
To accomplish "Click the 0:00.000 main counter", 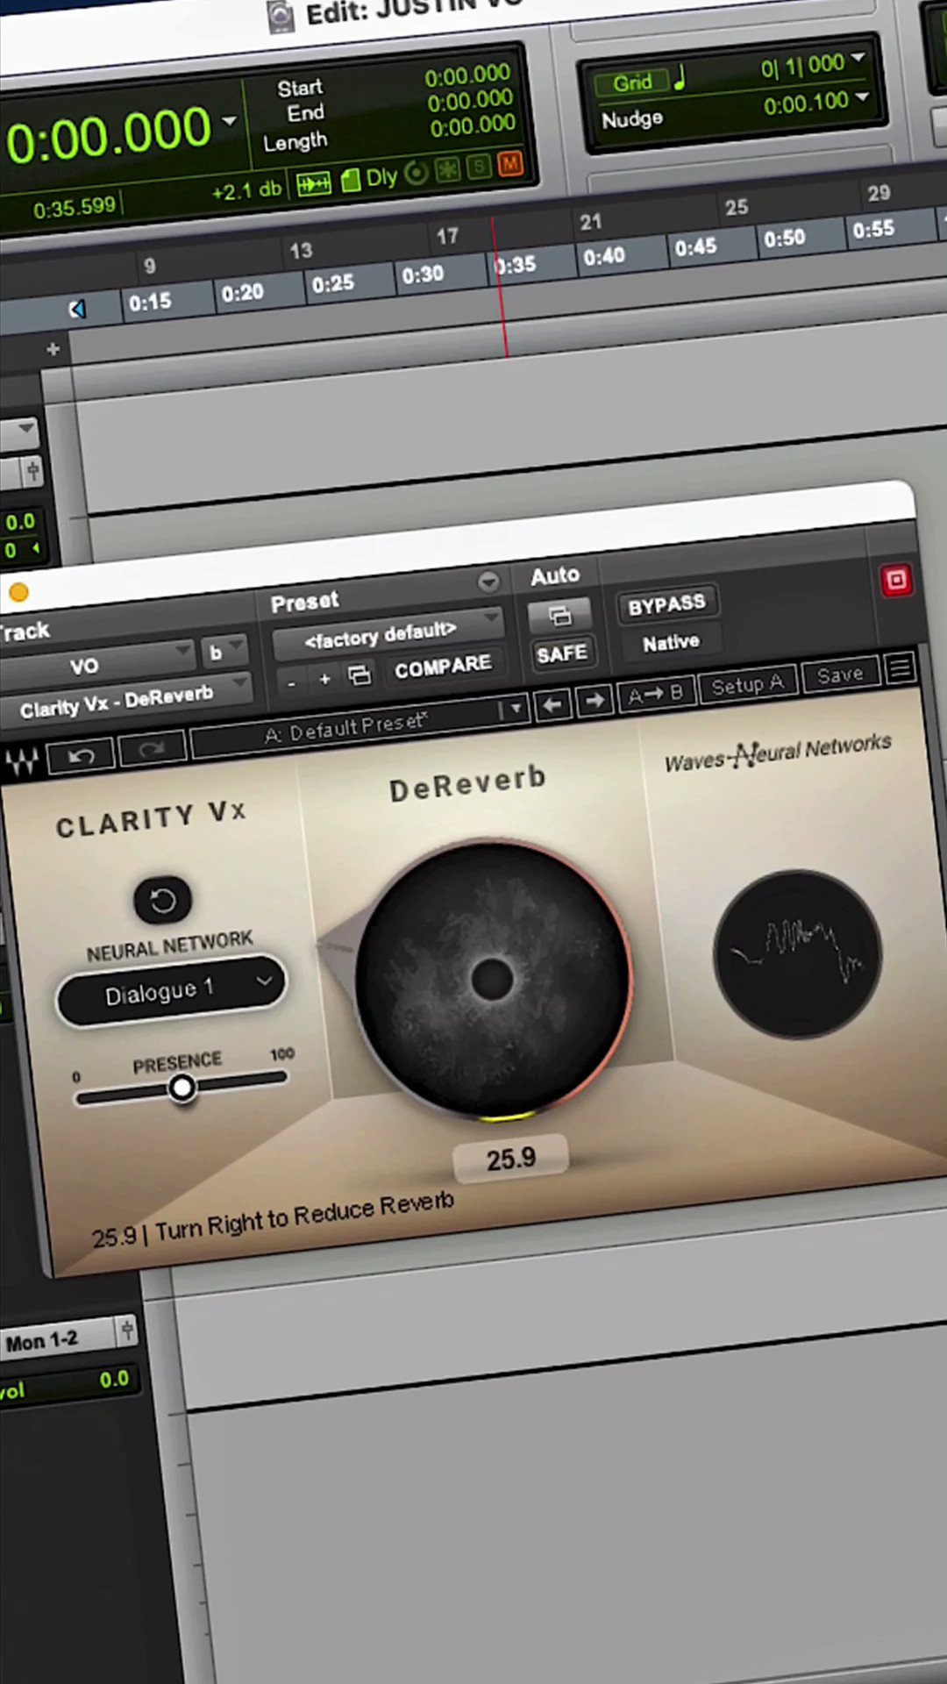I will [108, 136].
